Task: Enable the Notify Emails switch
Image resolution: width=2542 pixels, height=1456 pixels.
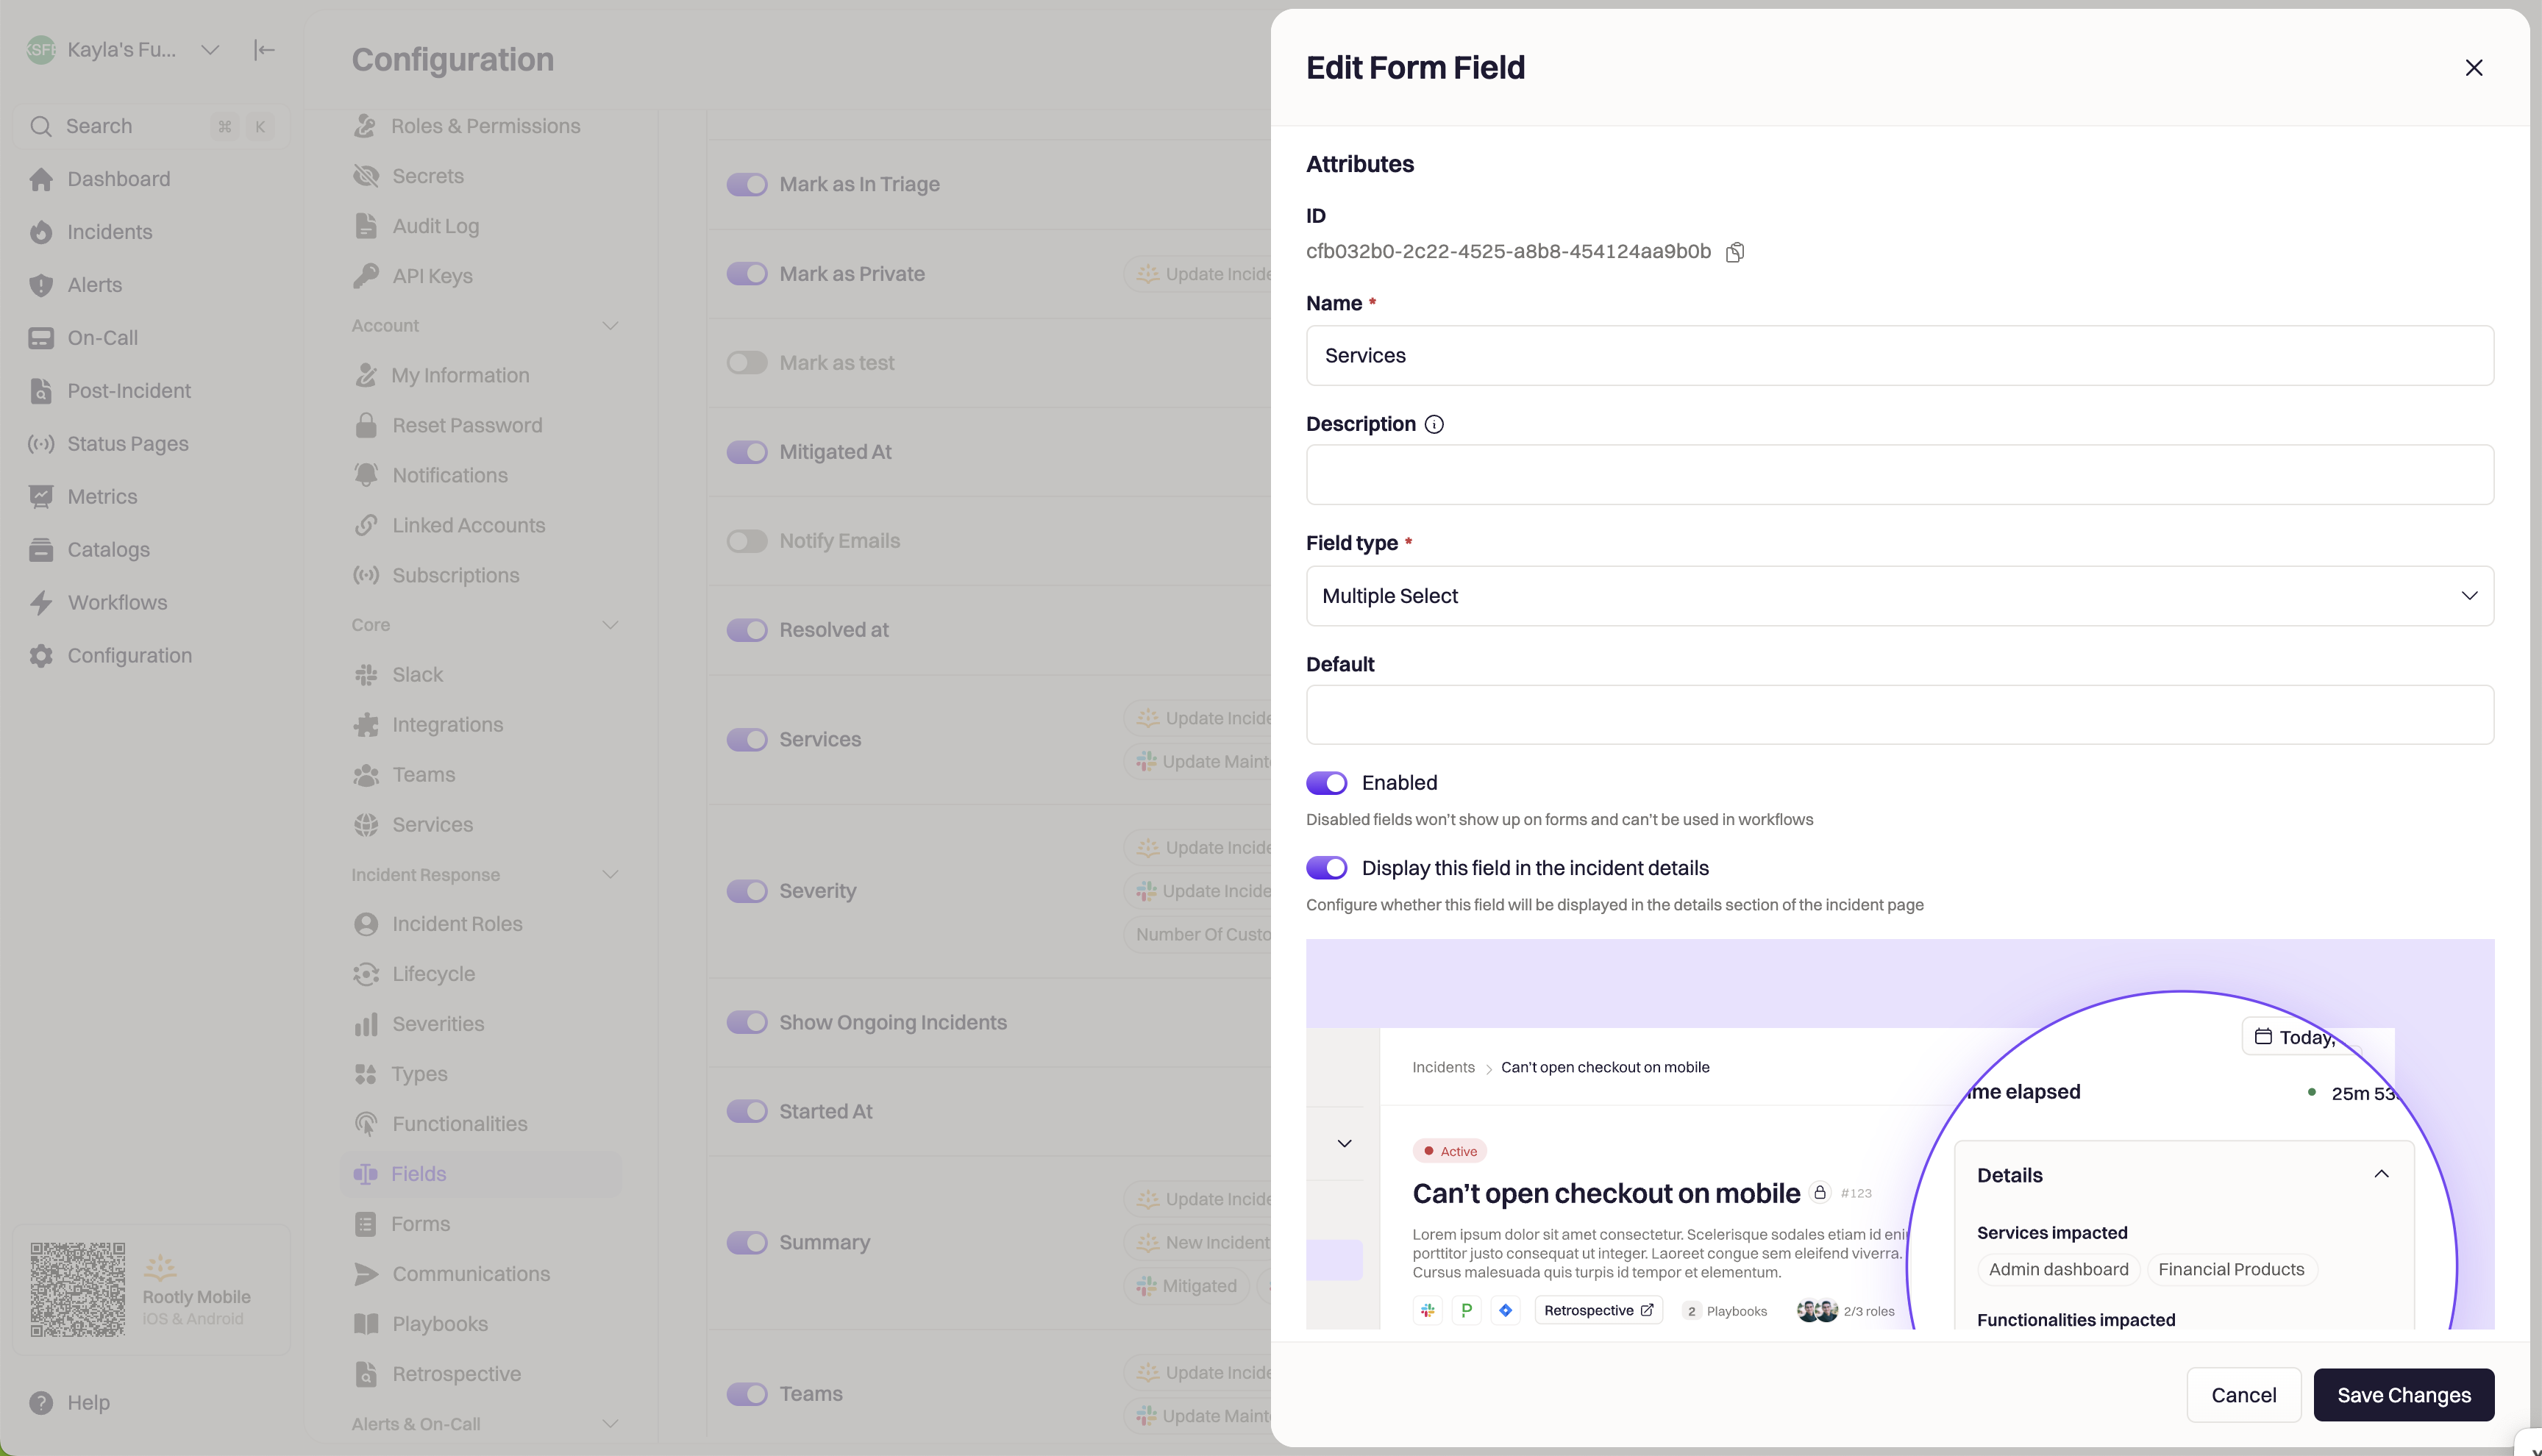Action: click(747, 541)
